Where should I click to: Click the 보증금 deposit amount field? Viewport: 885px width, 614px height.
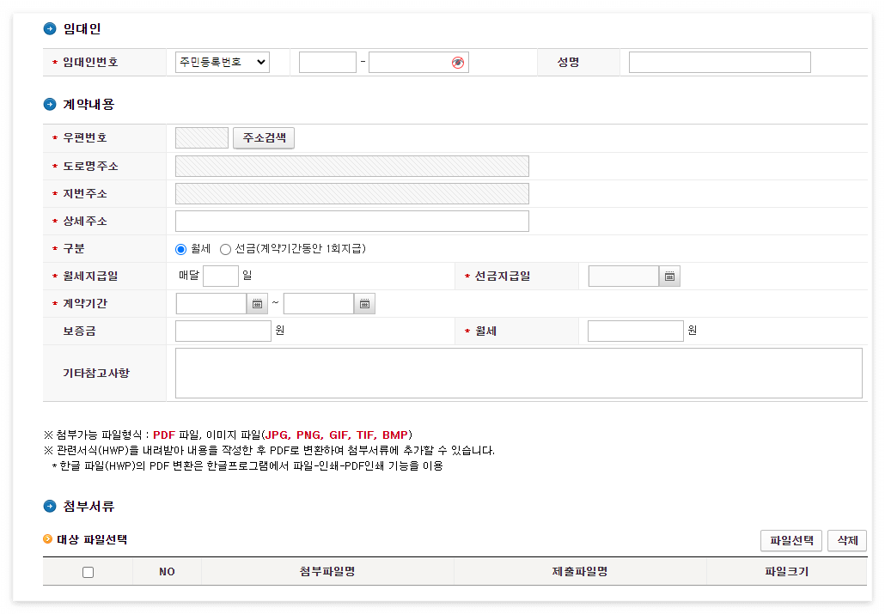pos(223,331)
